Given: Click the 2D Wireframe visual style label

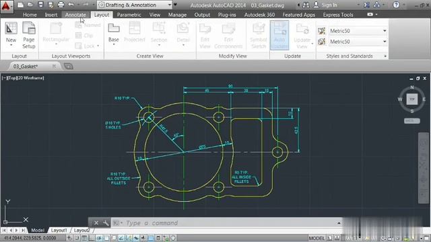Looking at the screenshot, I should click(x=31, y=78).
